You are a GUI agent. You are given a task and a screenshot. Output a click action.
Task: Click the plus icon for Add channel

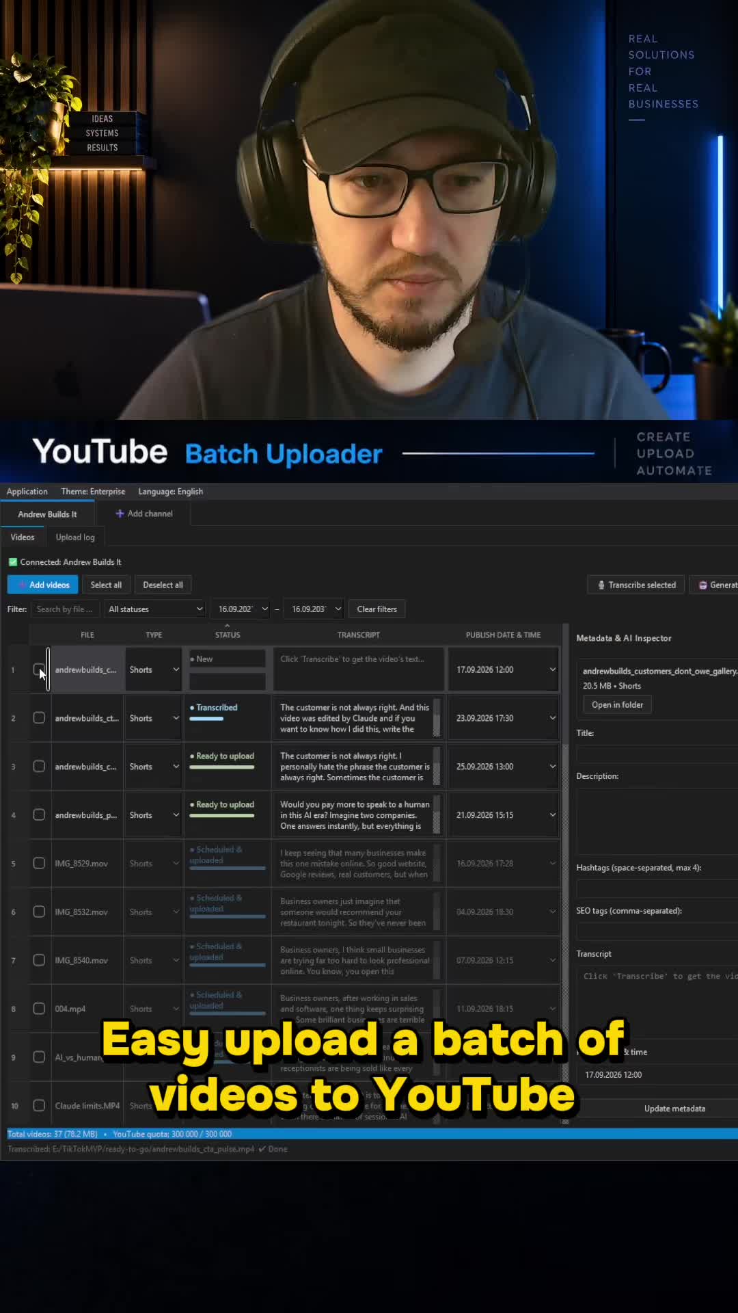click(120, 514)
